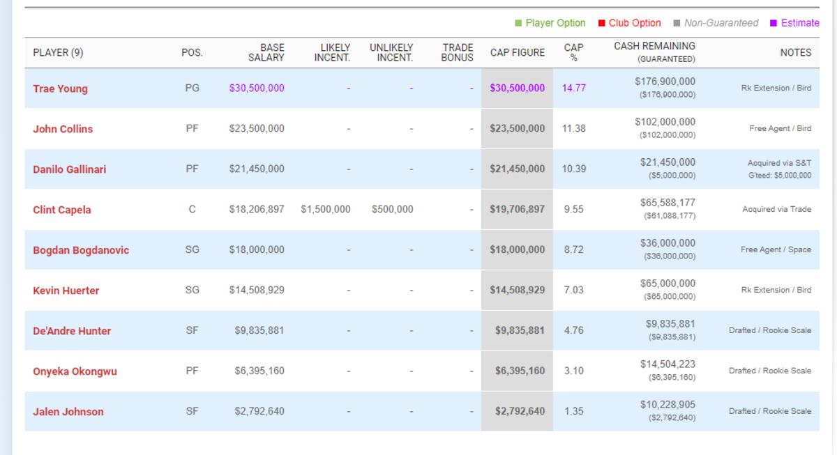Sort by the Cap Figure column header
This screenshot has width=837, height=455.
[518, 52]
